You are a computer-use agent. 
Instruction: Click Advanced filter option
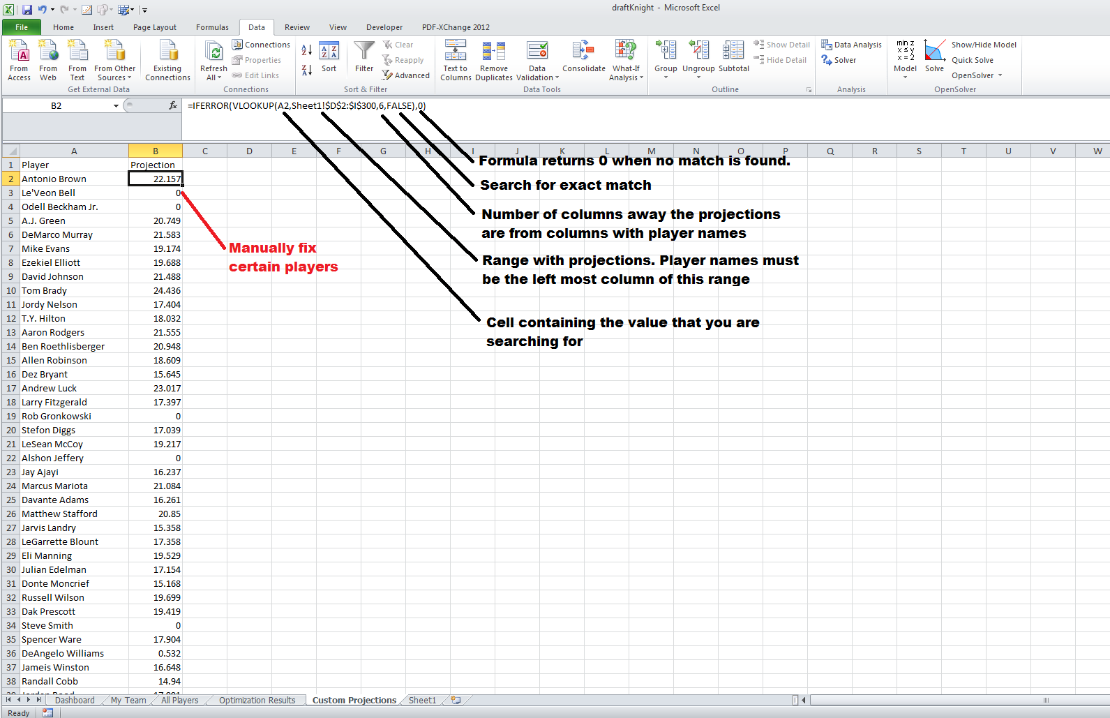click(x=405, y=75)
